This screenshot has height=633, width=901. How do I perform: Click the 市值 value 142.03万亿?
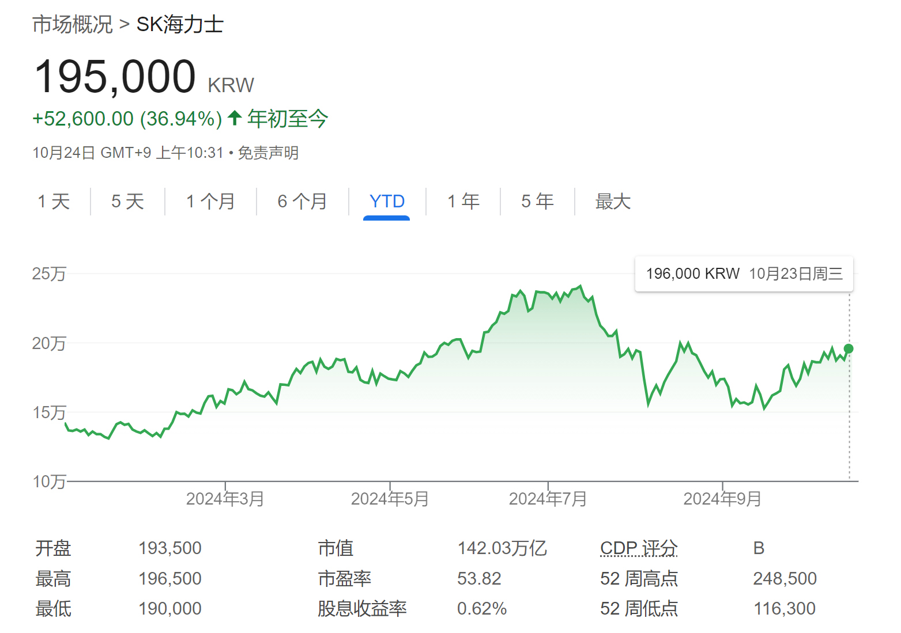coord(502,548)
